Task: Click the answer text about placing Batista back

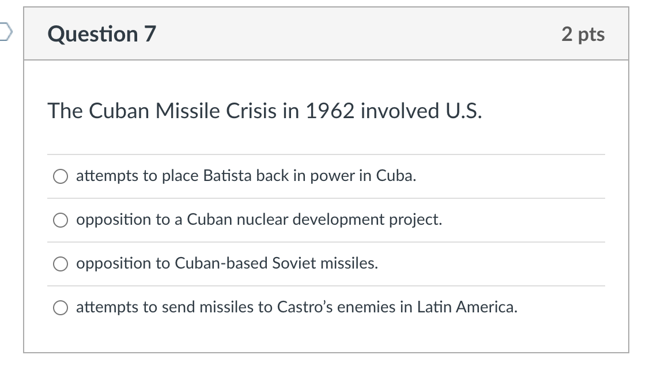Action: coord(246,176)
